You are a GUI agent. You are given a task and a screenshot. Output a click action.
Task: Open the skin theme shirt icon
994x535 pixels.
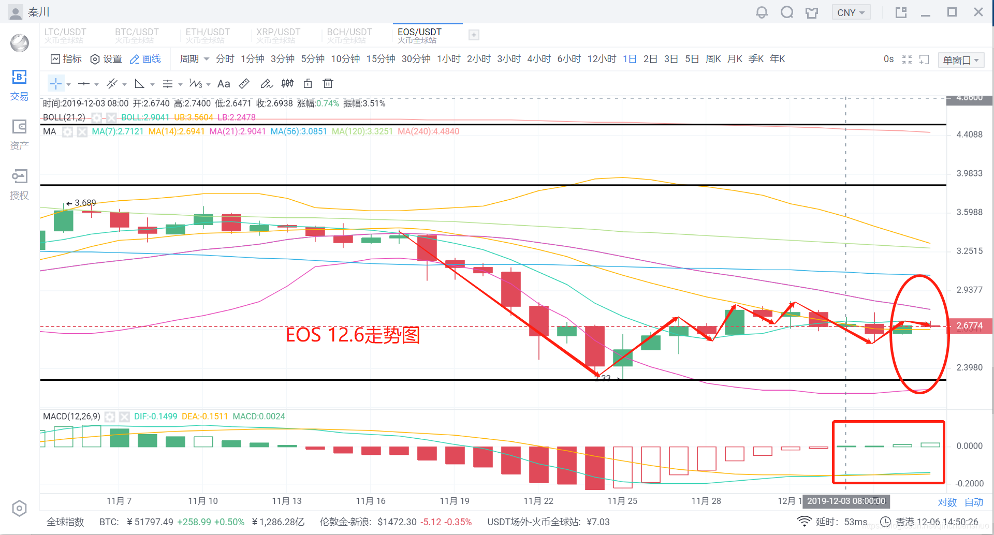[812, 12]
